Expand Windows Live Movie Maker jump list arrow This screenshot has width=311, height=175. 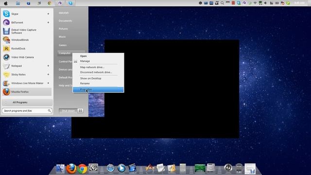[x=48, y=83]
